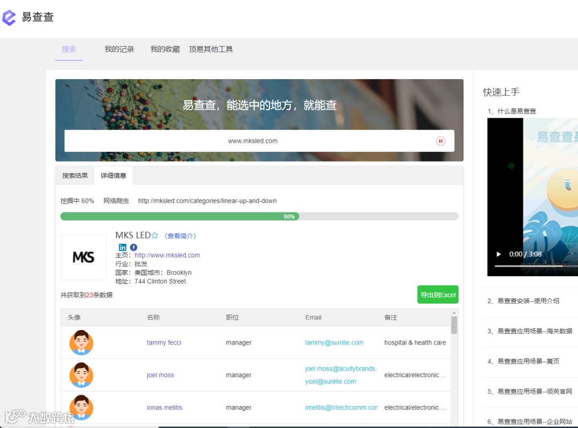Pause the search with the red pause icon
Viewport: 578px width, 428px height.
coord(440,141)
